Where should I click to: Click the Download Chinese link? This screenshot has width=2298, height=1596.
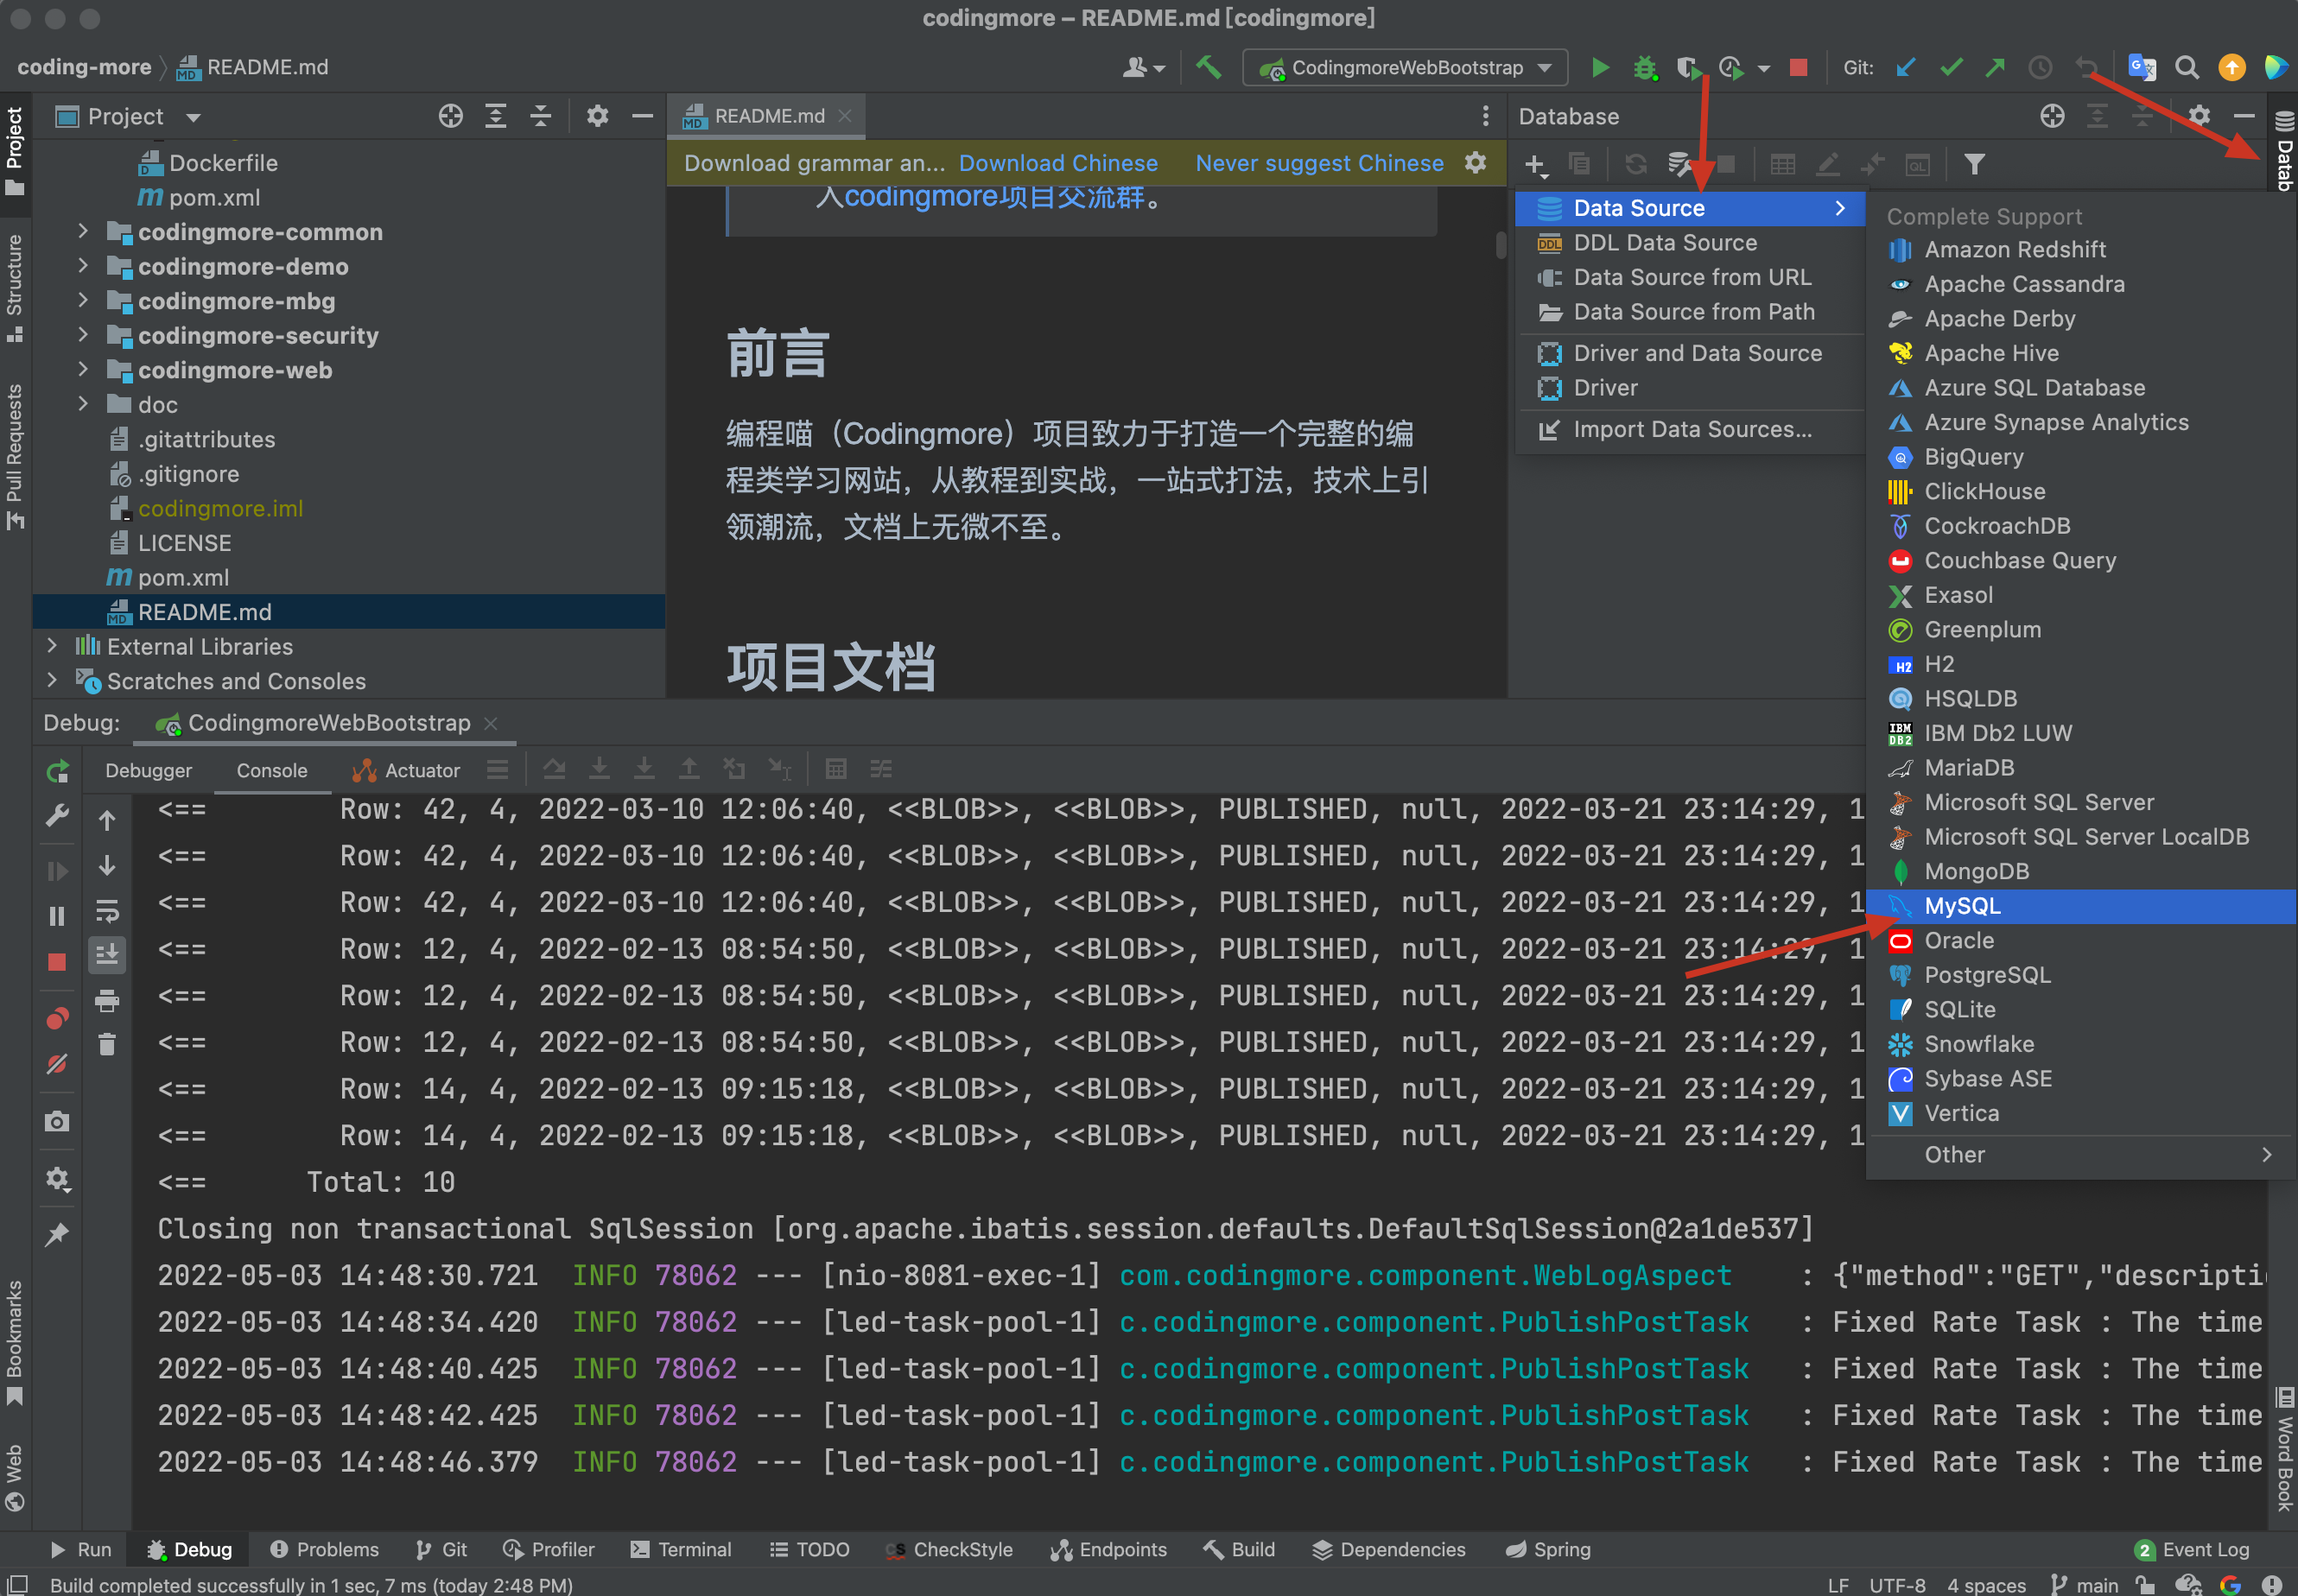click(1057, 163)
